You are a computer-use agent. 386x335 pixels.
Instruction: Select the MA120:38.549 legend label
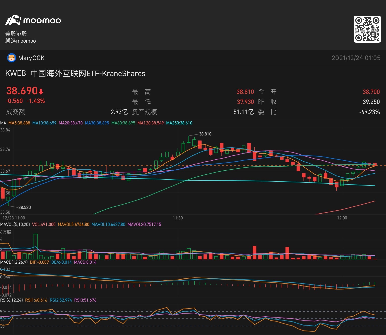(151, 123)
